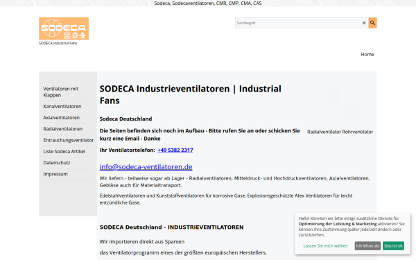Click the Radialventilator Rohrventilator caption
The width and height of the screenshot is (416, 260).
pyautogui.click(x=340, y=132)
